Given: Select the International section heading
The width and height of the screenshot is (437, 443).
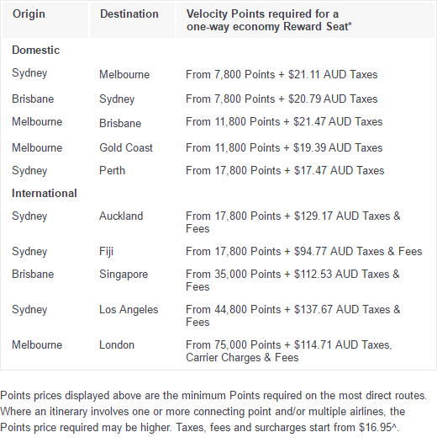Looking at the screenshot, I should [45, 193].
